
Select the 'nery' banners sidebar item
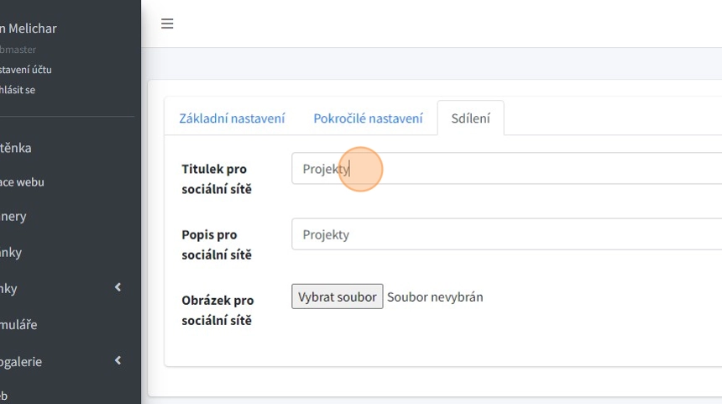13,217
